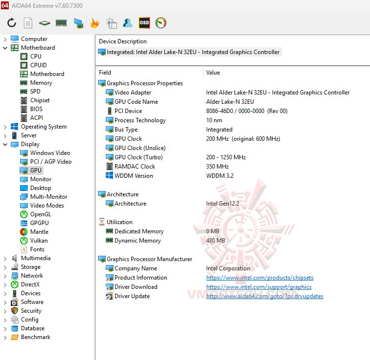Screen dimensions: 370x360
Task: Open the SensorPanel gauge icon
Action: click(x=161, y=23)
